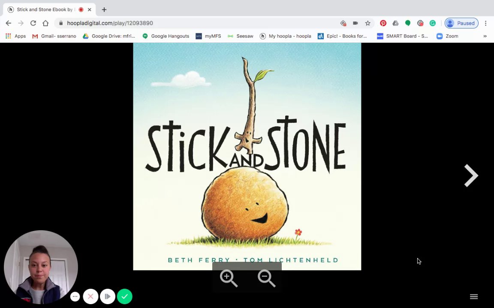The height and width of the screenshot is (308, 494).
Task: Click the Stick and Stone book cover
Action: tap(247, 156)
